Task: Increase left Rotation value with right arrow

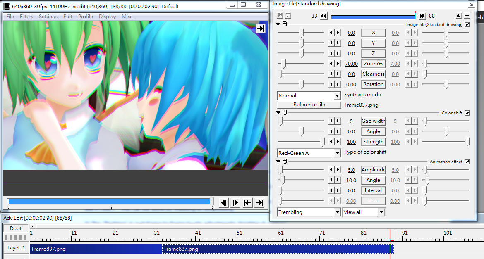Action: 338,84
